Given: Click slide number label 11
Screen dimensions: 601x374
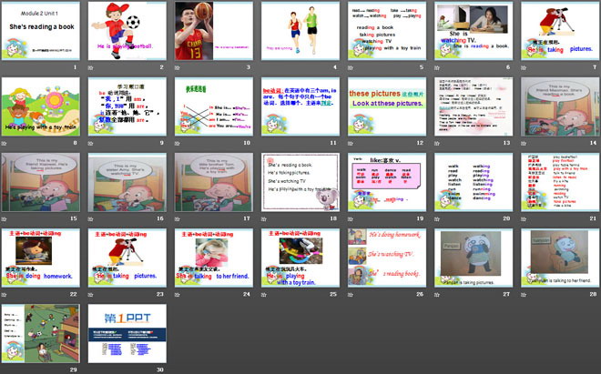Looking at the screenshot, I should (333, 143).
